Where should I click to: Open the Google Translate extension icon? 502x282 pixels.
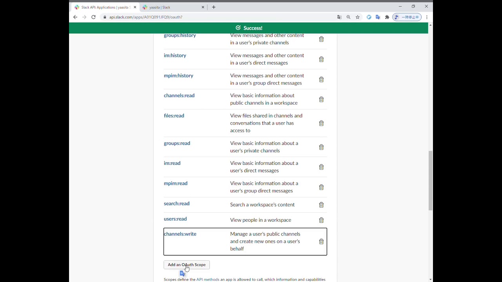378,17
